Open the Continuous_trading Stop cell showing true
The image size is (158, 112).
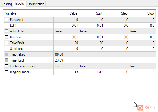pyautogui.click(x=143, y=66)
